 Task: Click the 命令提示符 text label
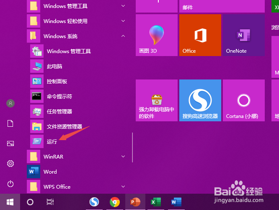[59, 97]
